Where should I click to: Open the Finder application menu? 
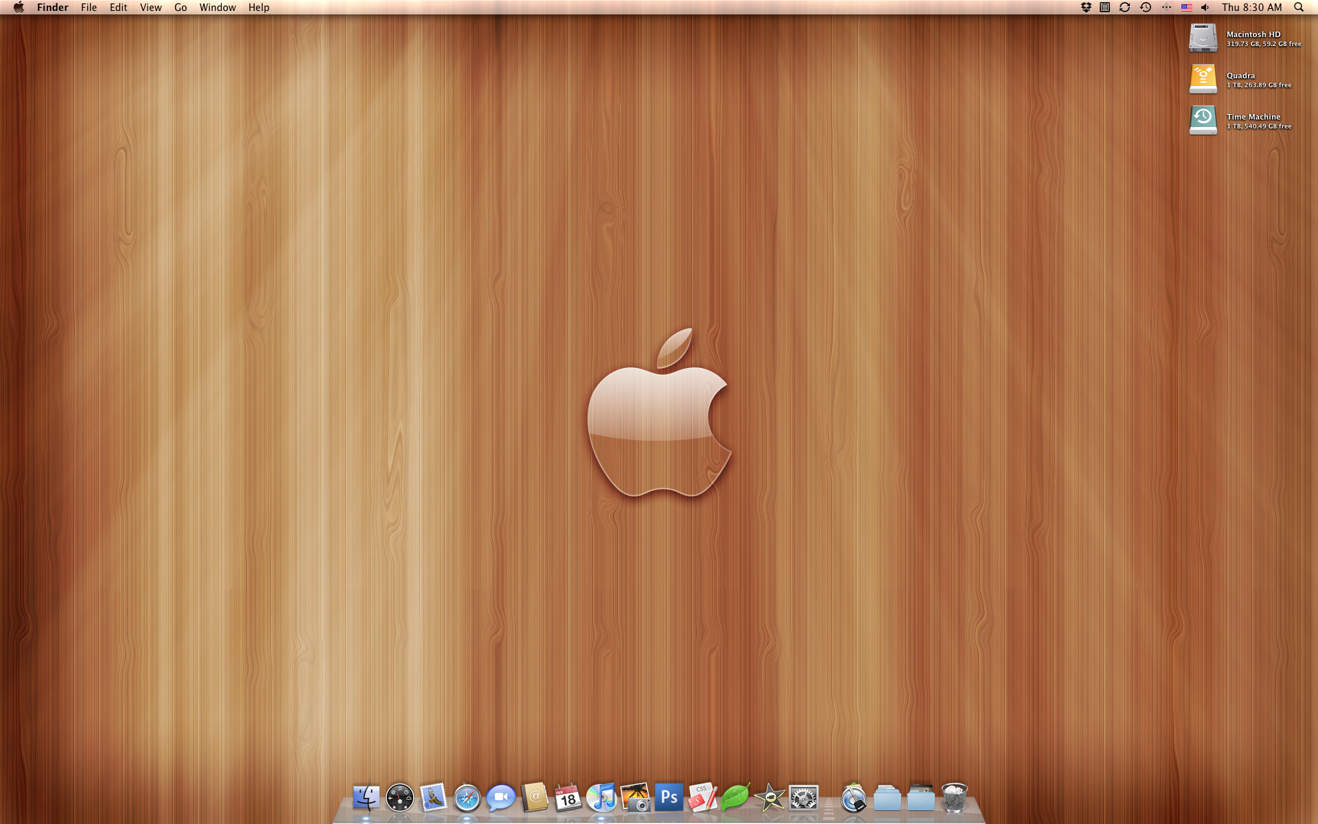point(53,8)
